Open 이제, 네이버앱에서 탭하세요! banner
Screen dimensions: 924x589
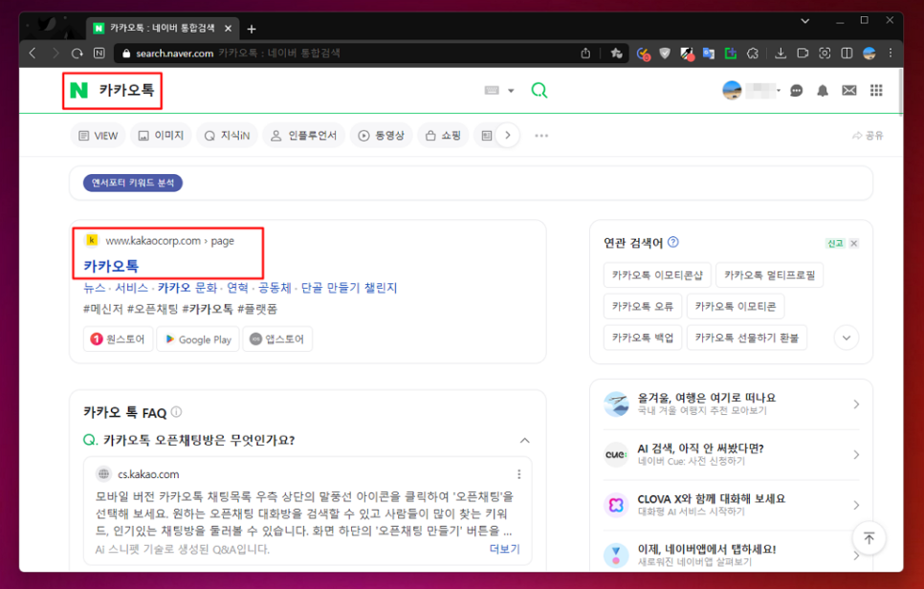click(732, 555)
